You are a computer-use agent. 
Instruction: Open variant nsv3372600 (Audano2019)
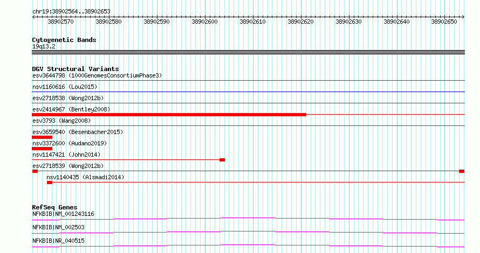click(70, 143)
